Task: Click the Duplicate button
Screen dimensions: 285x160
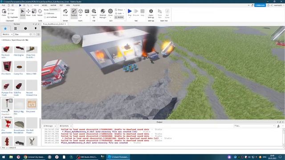Action: [13, 17]
